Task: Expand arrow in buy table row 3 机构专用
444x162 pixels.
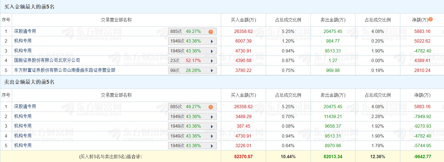Action: coord(212,51)
